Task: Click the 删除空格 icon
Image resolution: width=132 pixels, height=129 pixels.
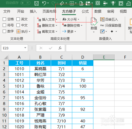Action: click(x=64, y=25)
